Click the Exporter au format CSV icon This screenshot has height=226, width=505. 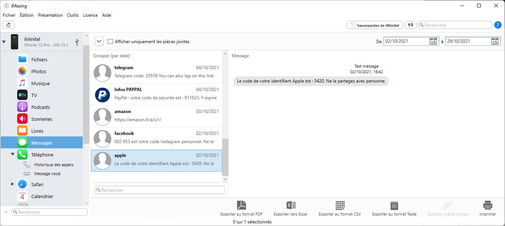tap(340, 205)
